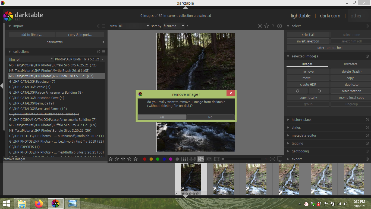Collapse the 'selected image[s]' module
The width and height of the screenshot is (371, 209).
point(288,56)
